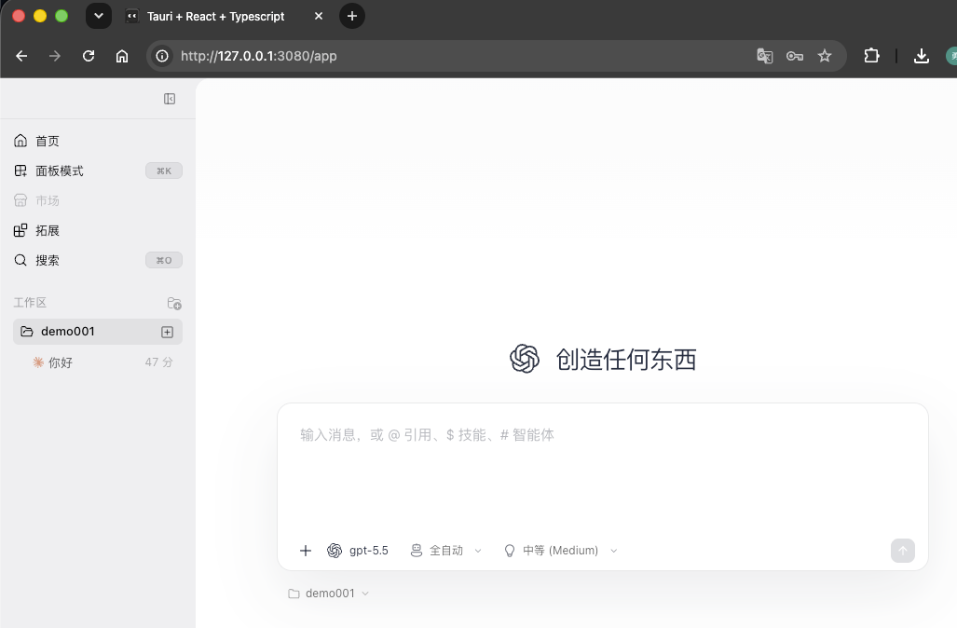Close the Tauri + React + Typescript tab
The height and width of the screenshot is (628, 957).
[x=319, y=17]
